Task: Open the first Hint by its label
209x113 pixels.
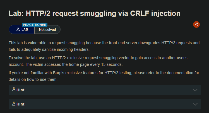Action: tap(20, 90)
